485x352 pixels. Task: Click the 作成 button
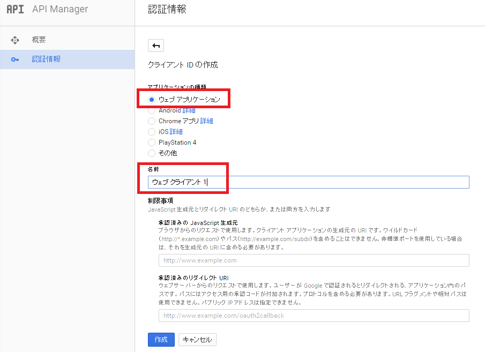[x=161, y=340]
